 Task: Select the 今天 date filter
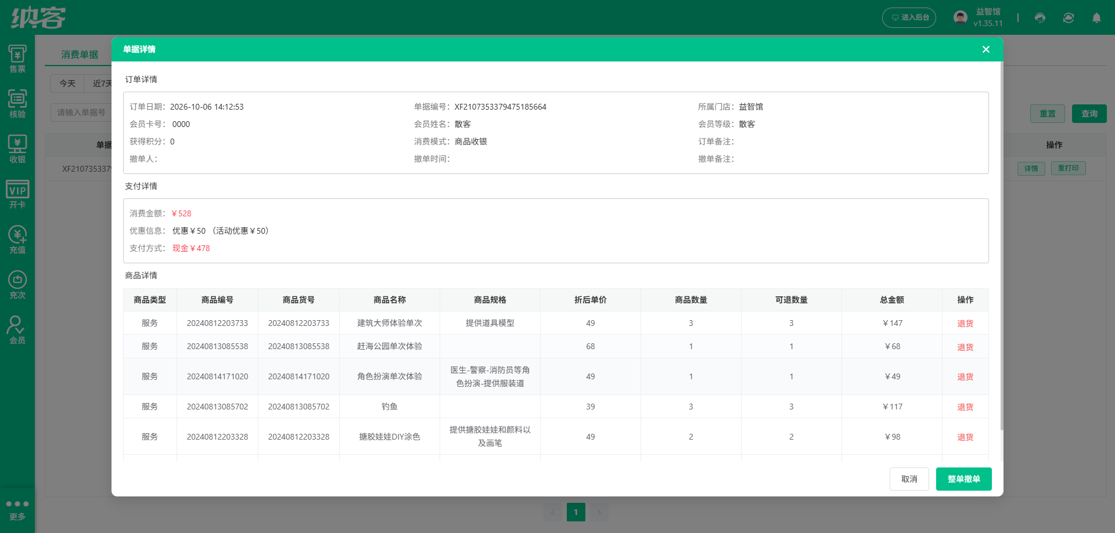click(x=67, y=84)
